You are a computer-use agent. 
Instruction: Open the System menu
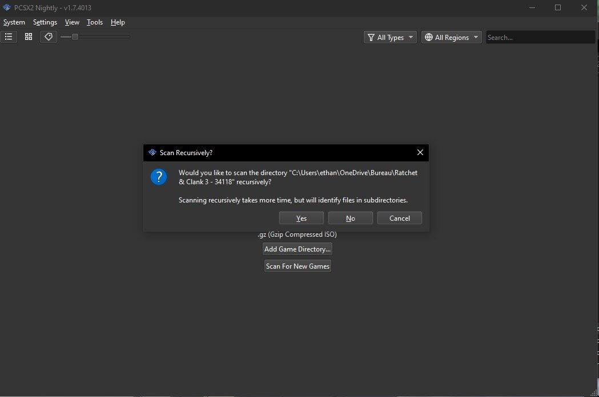(x=14, y=22)
